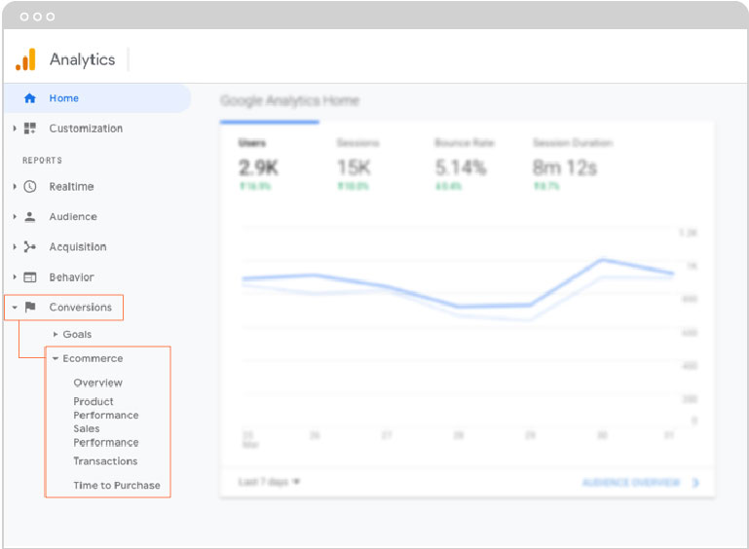Open the Sales Performance report
Viewport: 749px width, 549px height.
click(106, 435)
